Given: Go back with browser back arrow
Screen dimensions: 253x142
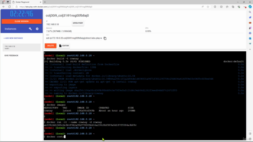Looking at the screenshot, I should [4, 7].
